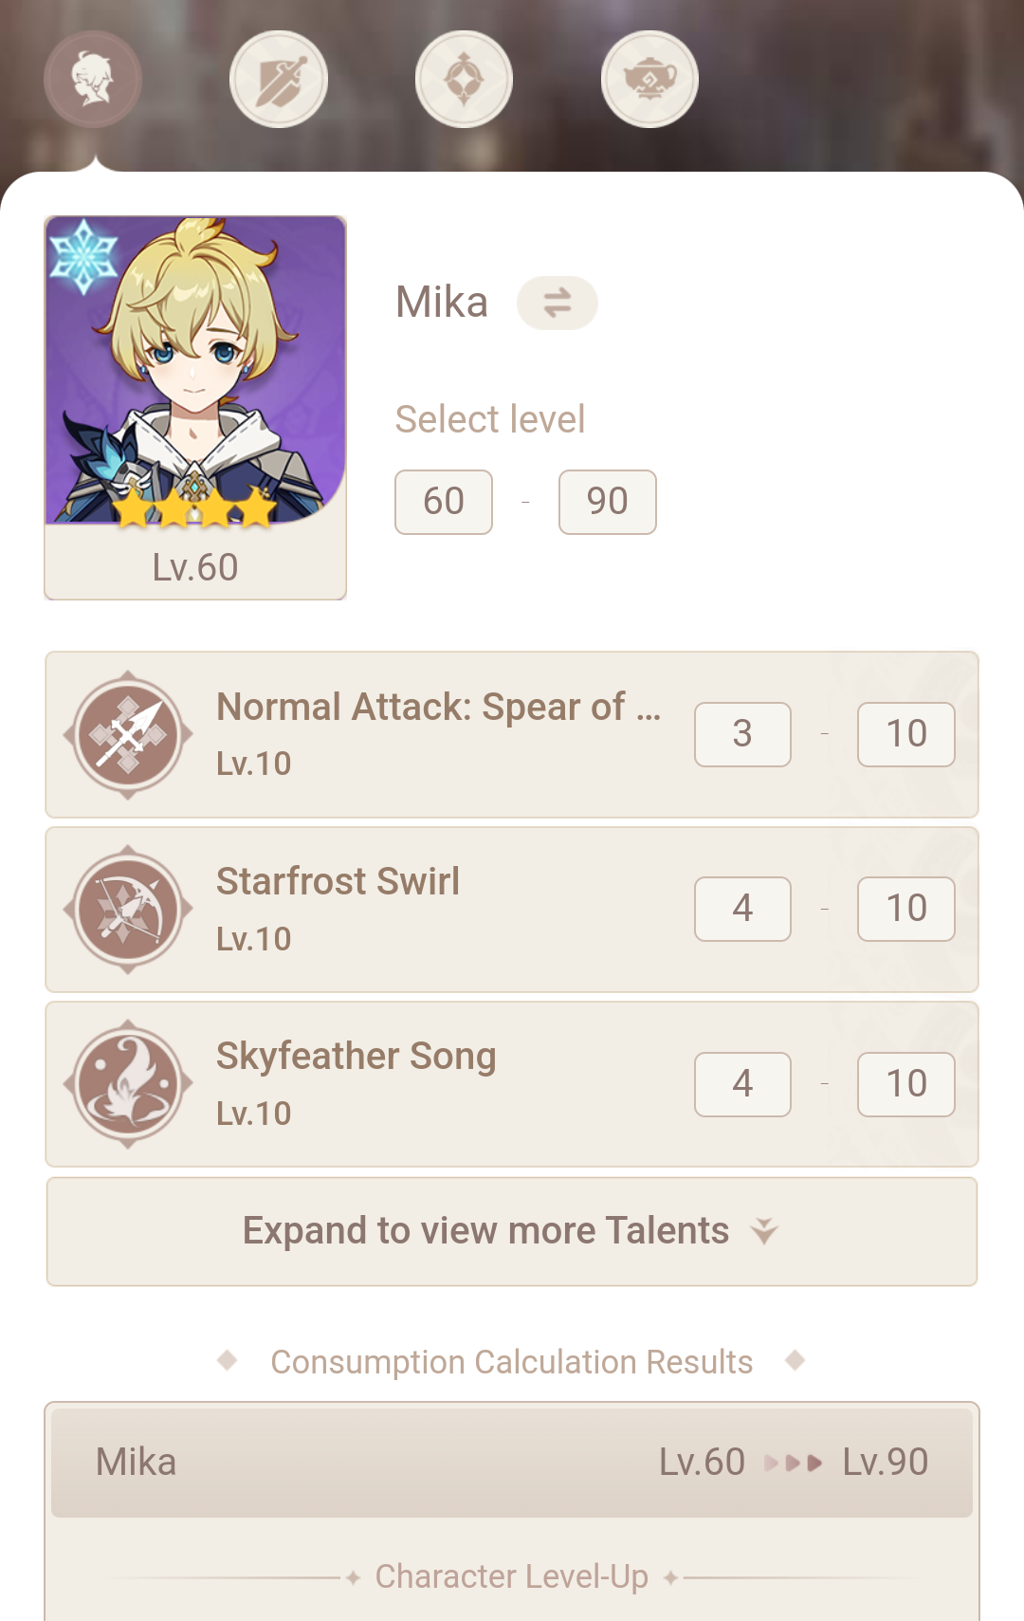Viewport: 1024px width, 1621px height.
Task: Click the Normal Attack spear talent icon
Action: [x=129, y=734]
